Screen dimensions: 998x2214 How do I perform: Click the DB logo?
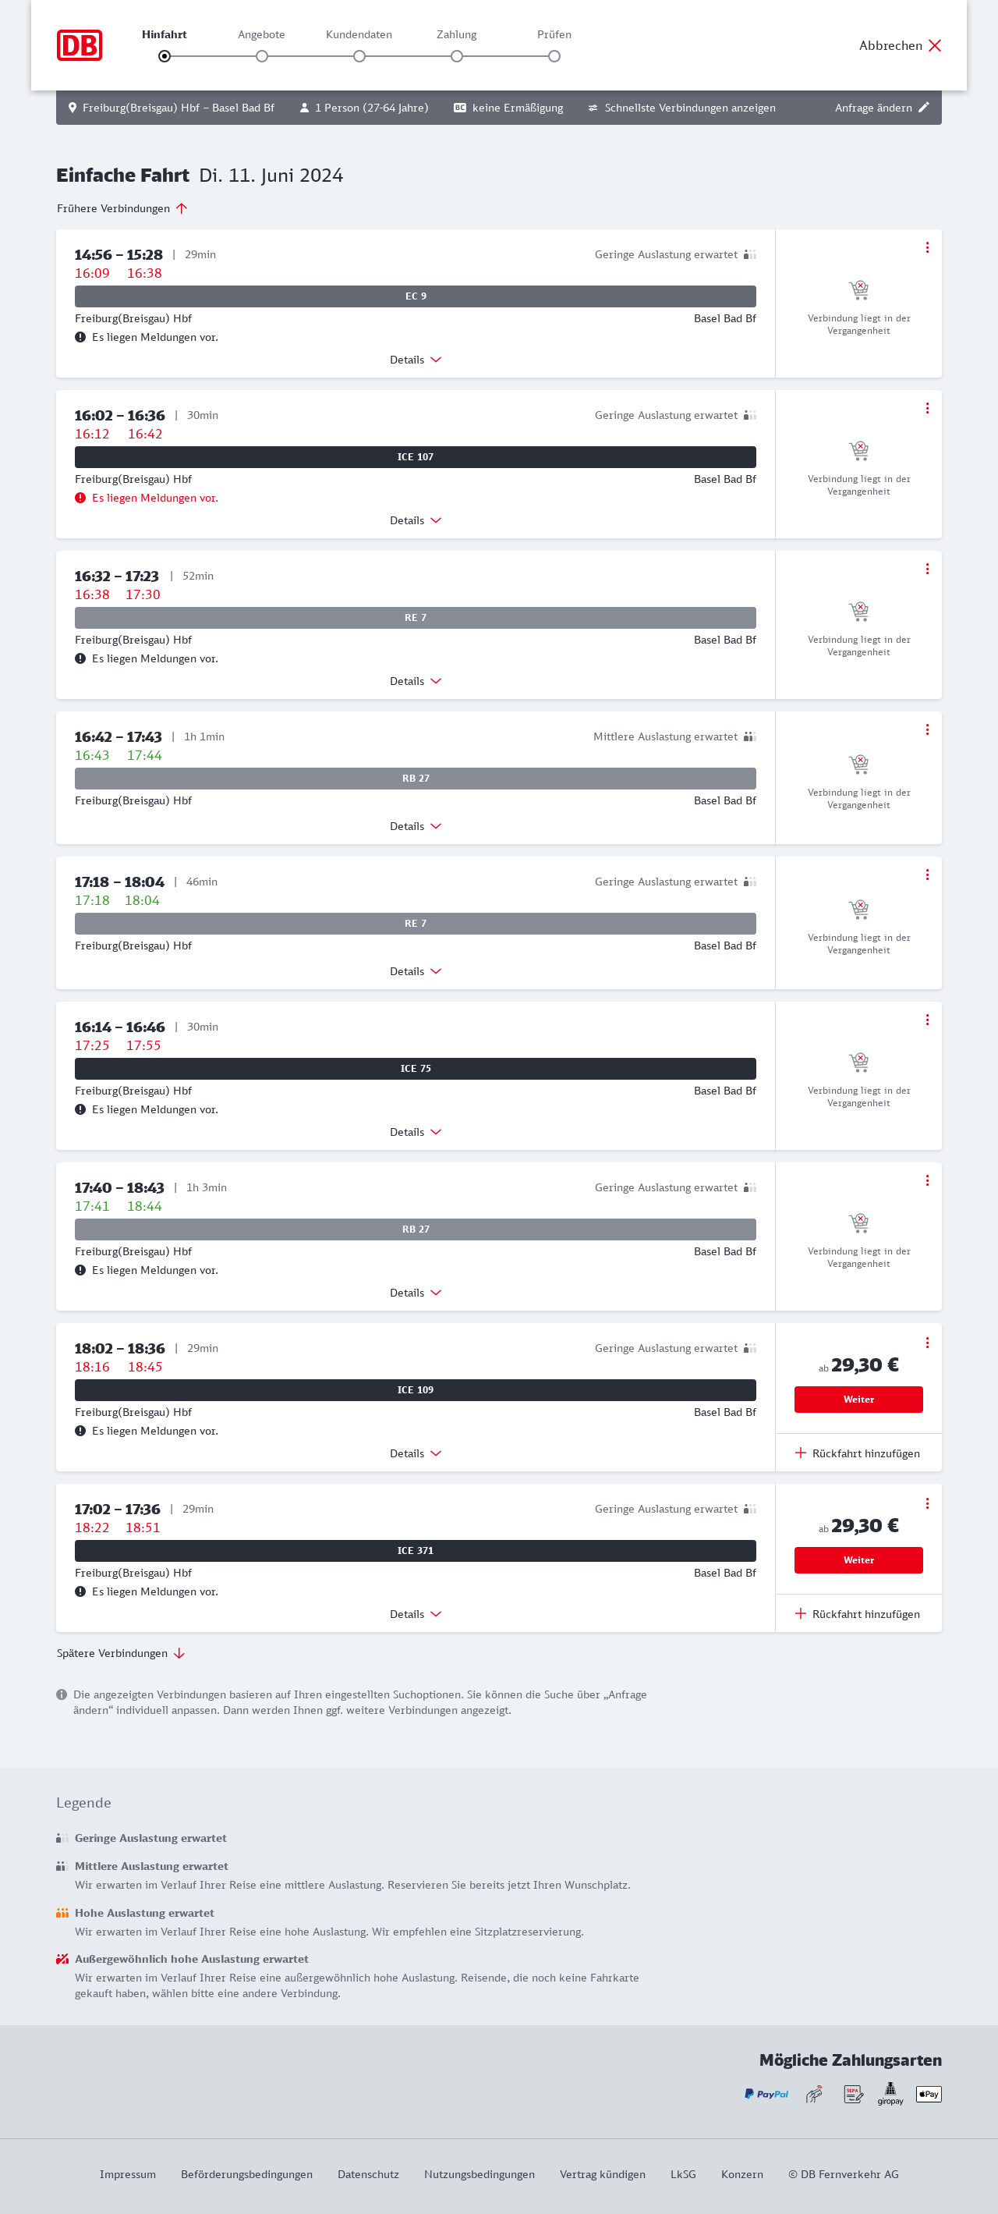point(79,45)
